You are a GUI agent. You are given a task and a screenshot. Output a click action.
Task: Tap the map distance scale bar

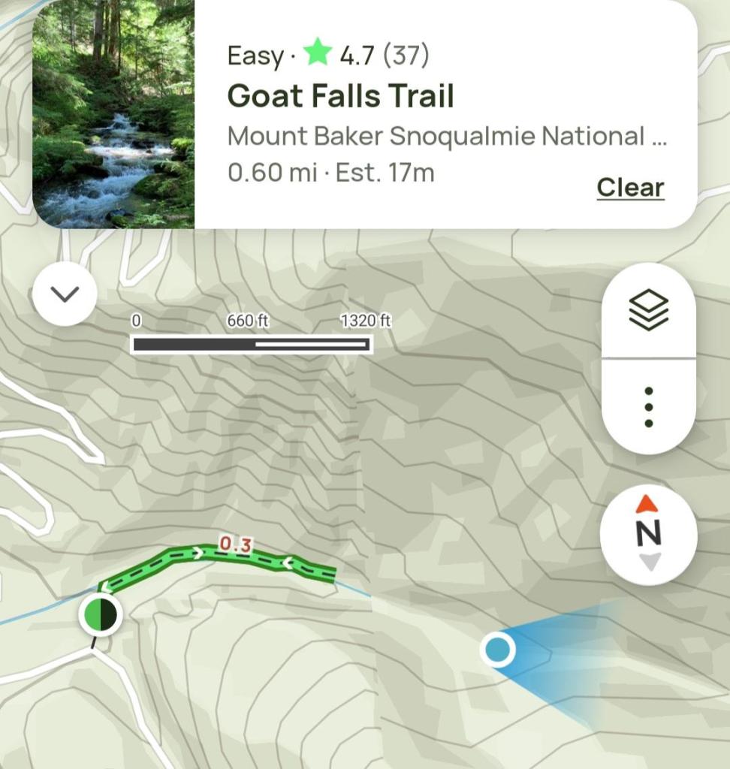click(x=252, y=344)
